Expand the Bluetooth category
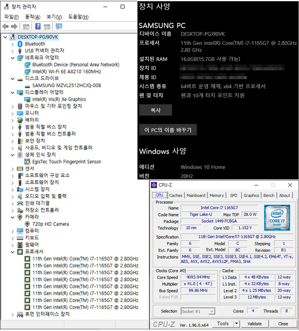 [12, 44]
